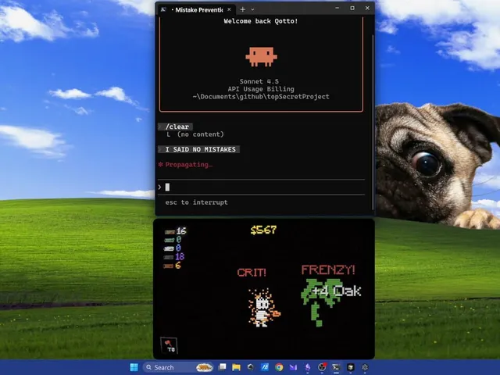500x375 pixels.
Task: Click the terminal icon in the tab
Action: [x=163, y=9]
